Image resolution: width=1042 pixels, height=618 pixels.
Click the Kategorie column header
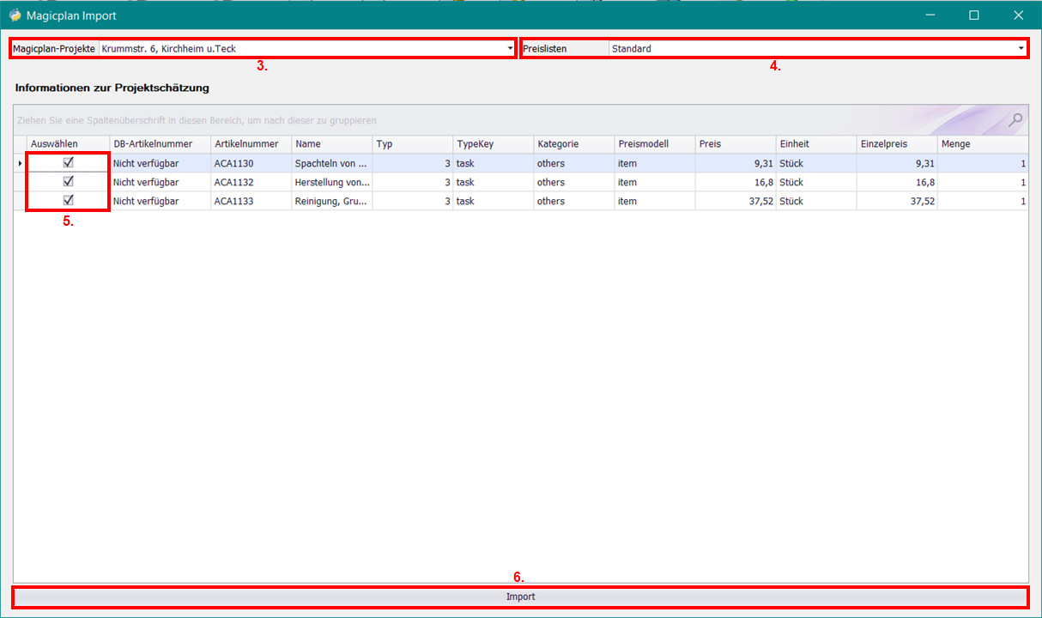click(573, 144)
